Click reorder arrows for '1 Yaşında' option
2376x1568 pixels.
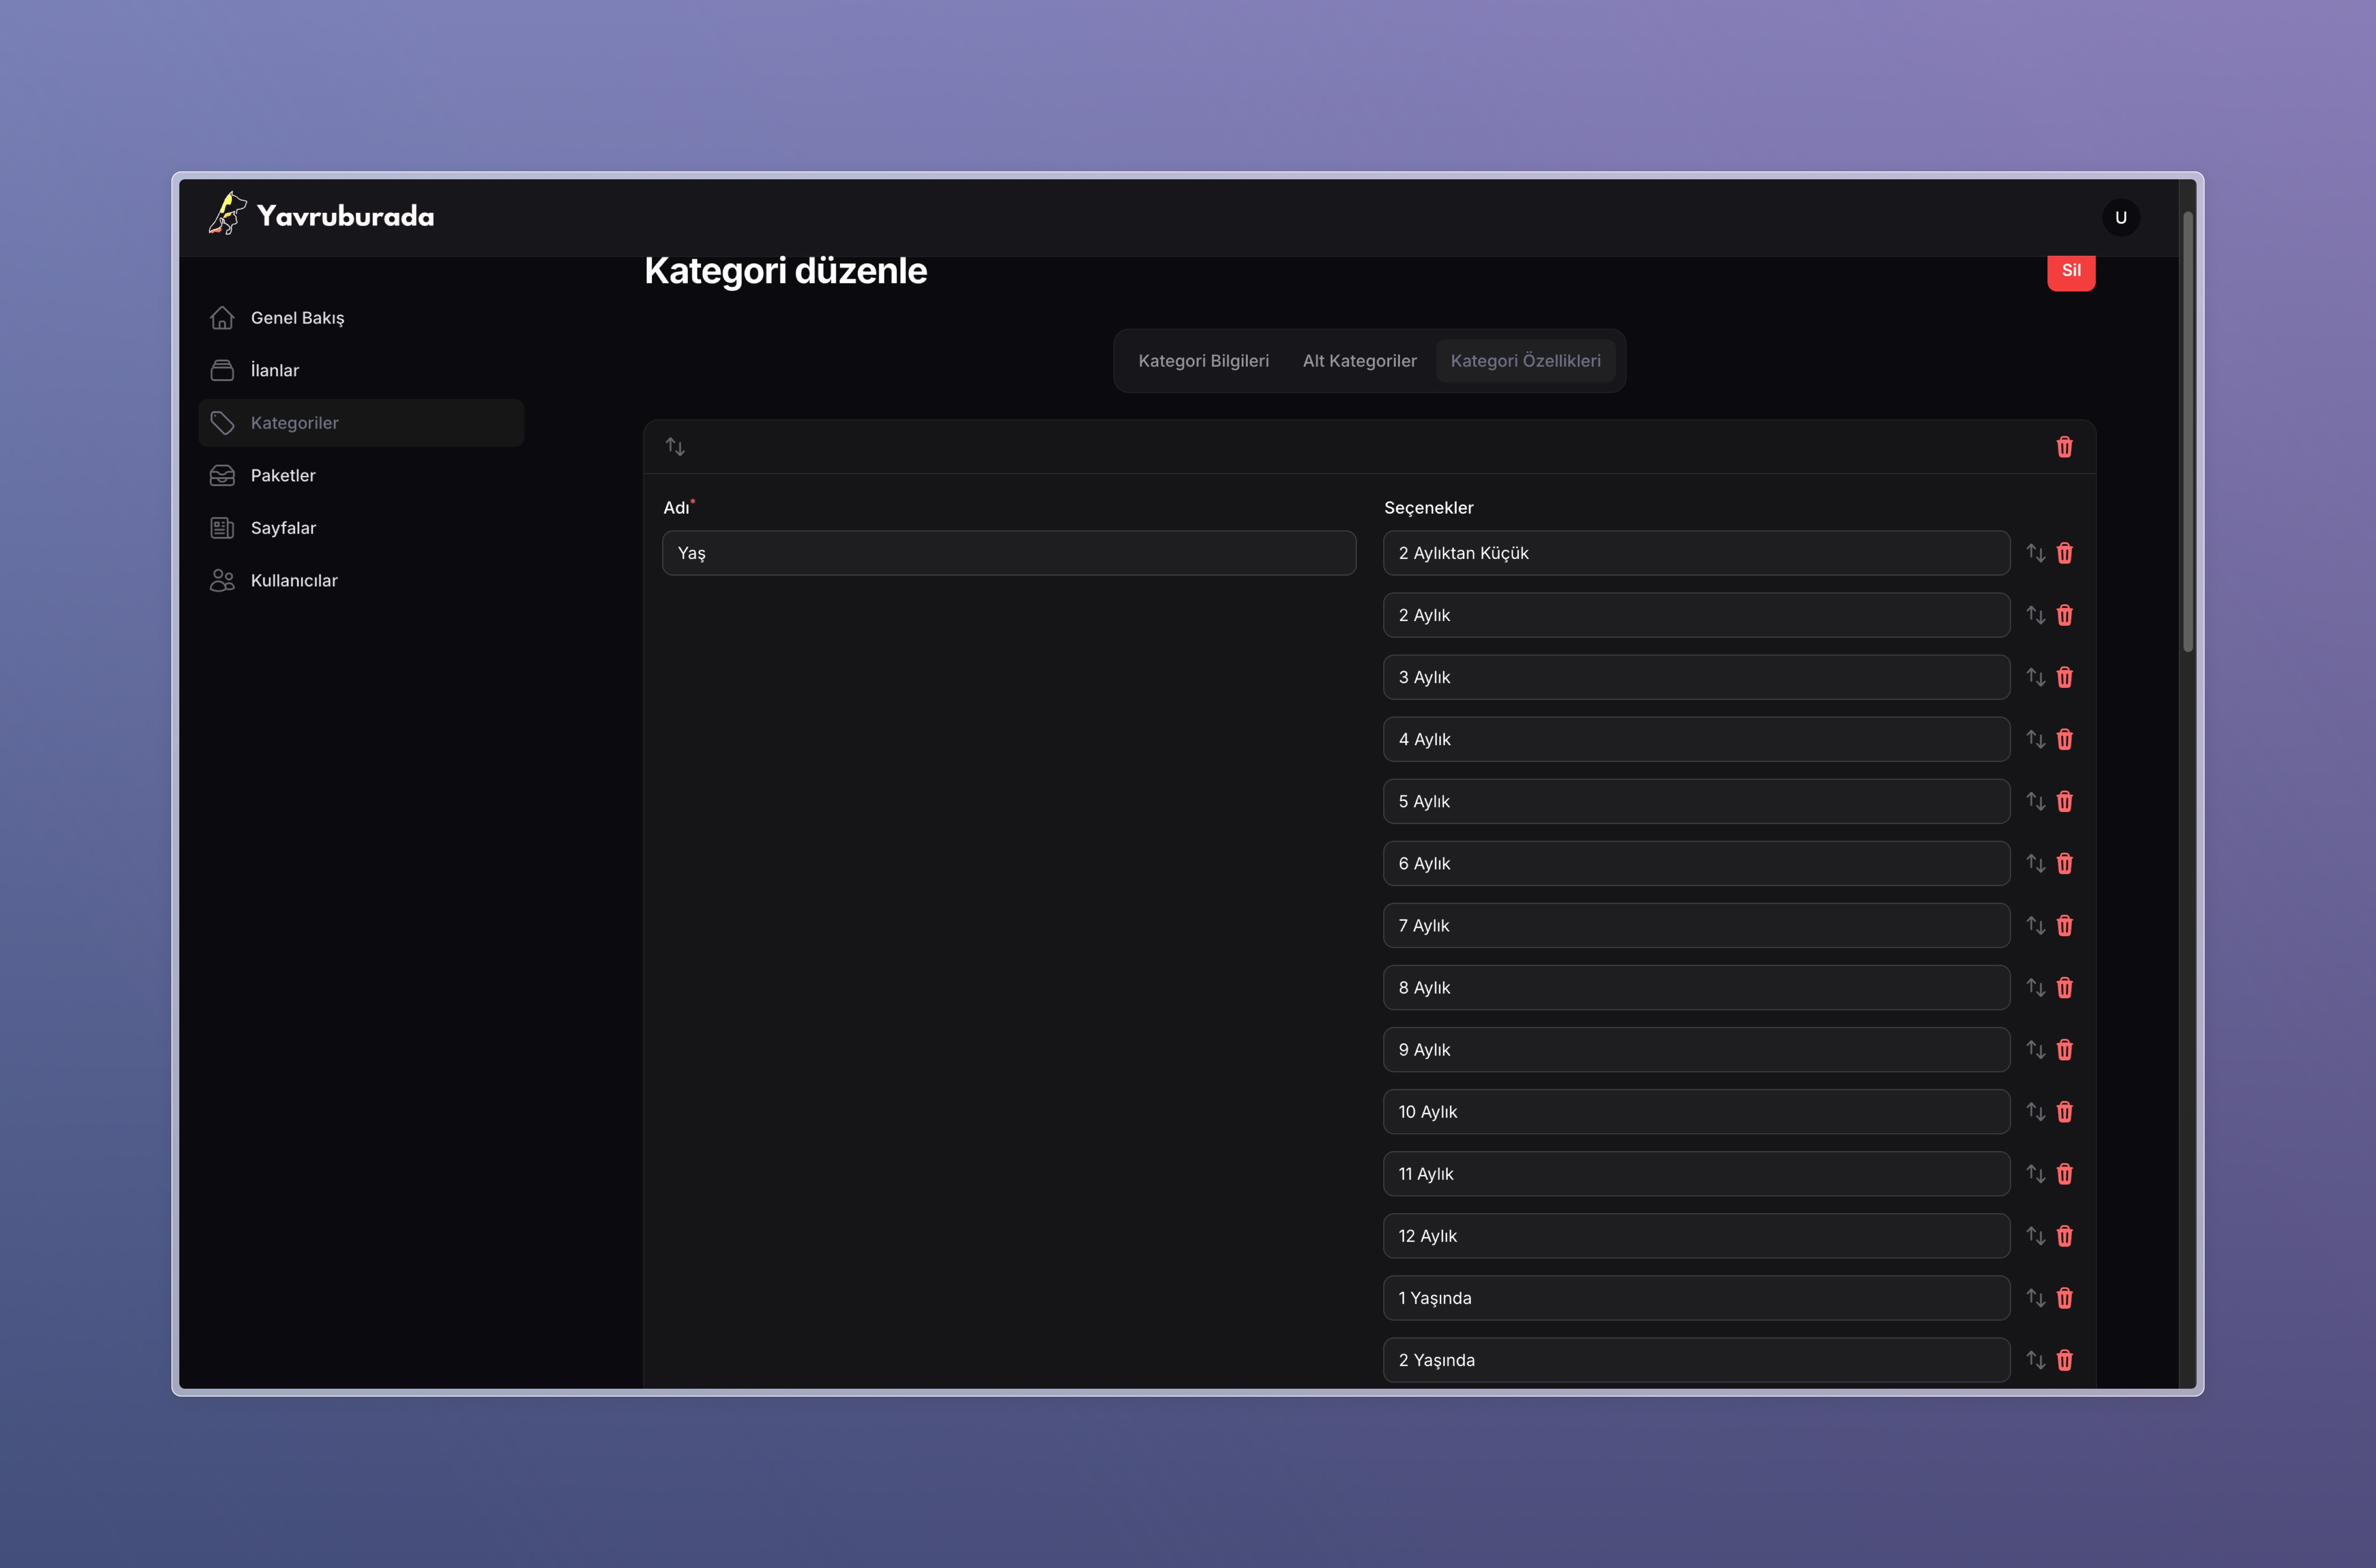point(2035,1298)
